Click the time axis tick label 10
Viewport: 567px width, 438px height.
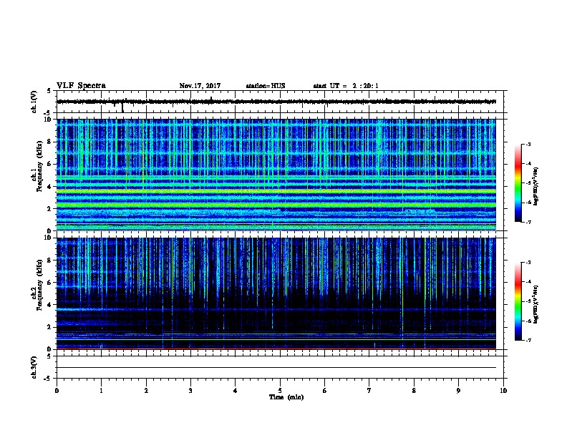point(503,390)
